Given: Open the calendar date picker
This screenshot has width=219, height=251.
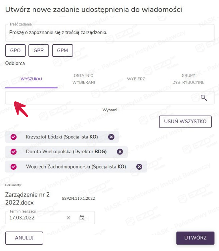Looking at the screenshot, I should tap(82, 218).
